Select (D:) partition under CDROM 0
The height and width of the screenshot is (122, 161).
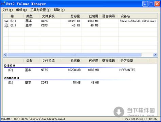coord(11,83)
